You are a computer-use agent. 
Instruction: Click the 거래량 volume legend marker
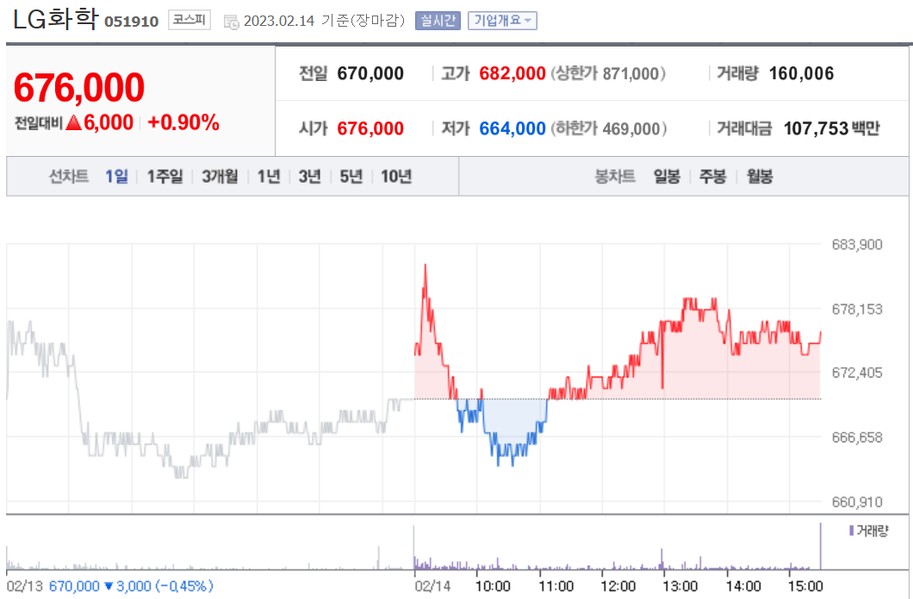(x=851, y=530)
